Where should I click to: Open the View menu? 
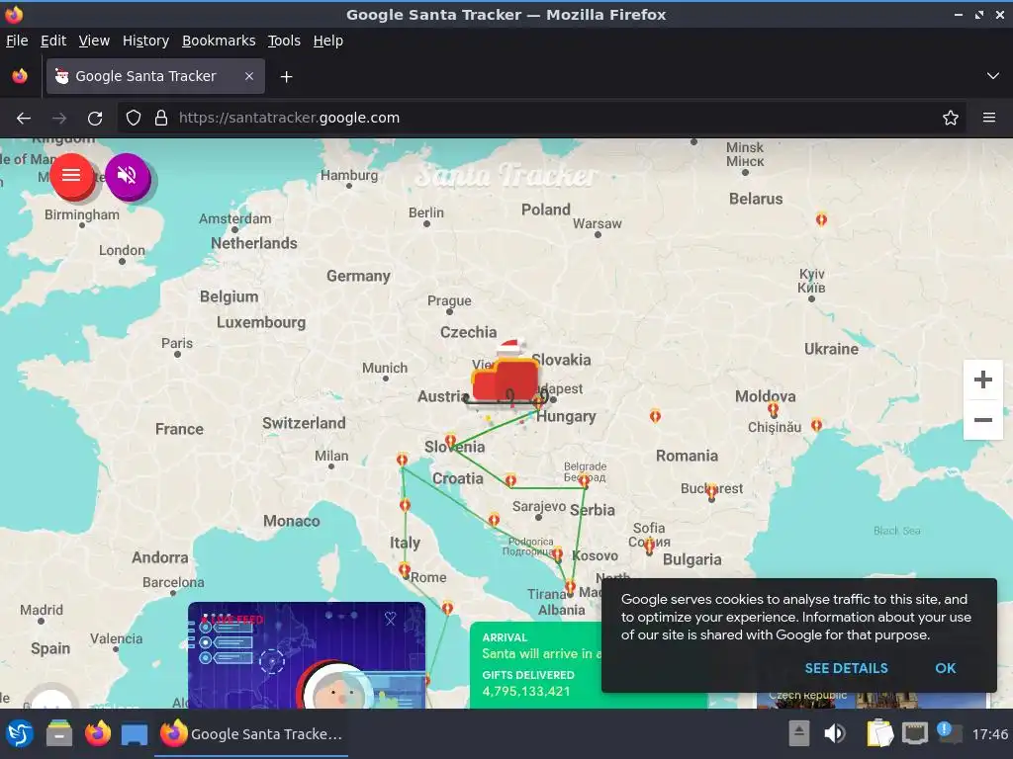point(94,41)
